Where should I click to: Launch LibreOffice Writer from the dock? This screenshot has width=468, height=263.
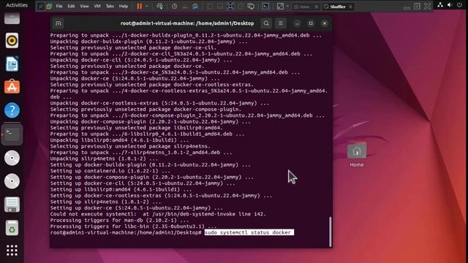pyautogui.click(x=12, y=64)
